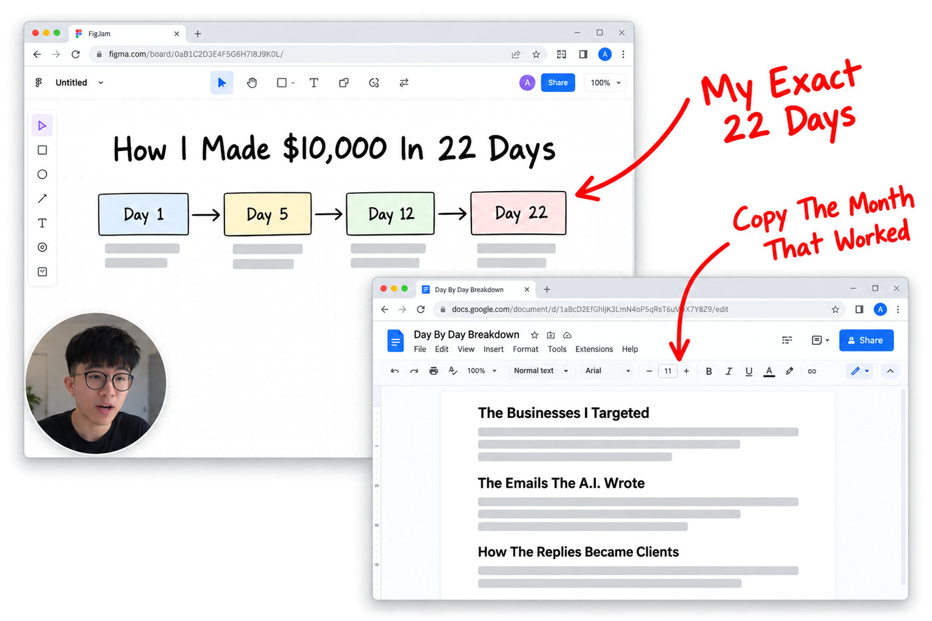The image size is (932, 621).
Task: Toggle side panel in Docs browser window
Action: coord(859,309)
